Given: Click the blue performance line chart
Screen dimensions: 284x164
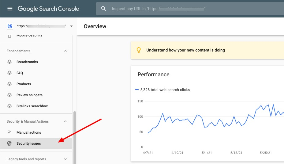Looking at the screenshot, I should coord(216,119).
